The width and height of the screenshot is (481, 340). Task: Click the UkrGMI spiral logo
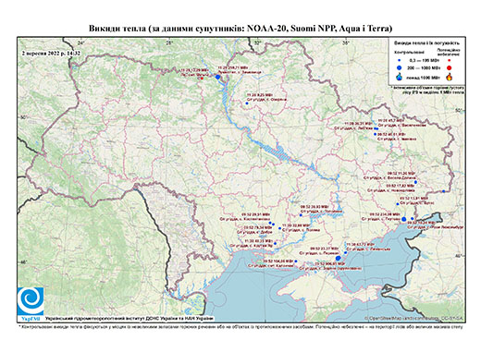(31, 301)
